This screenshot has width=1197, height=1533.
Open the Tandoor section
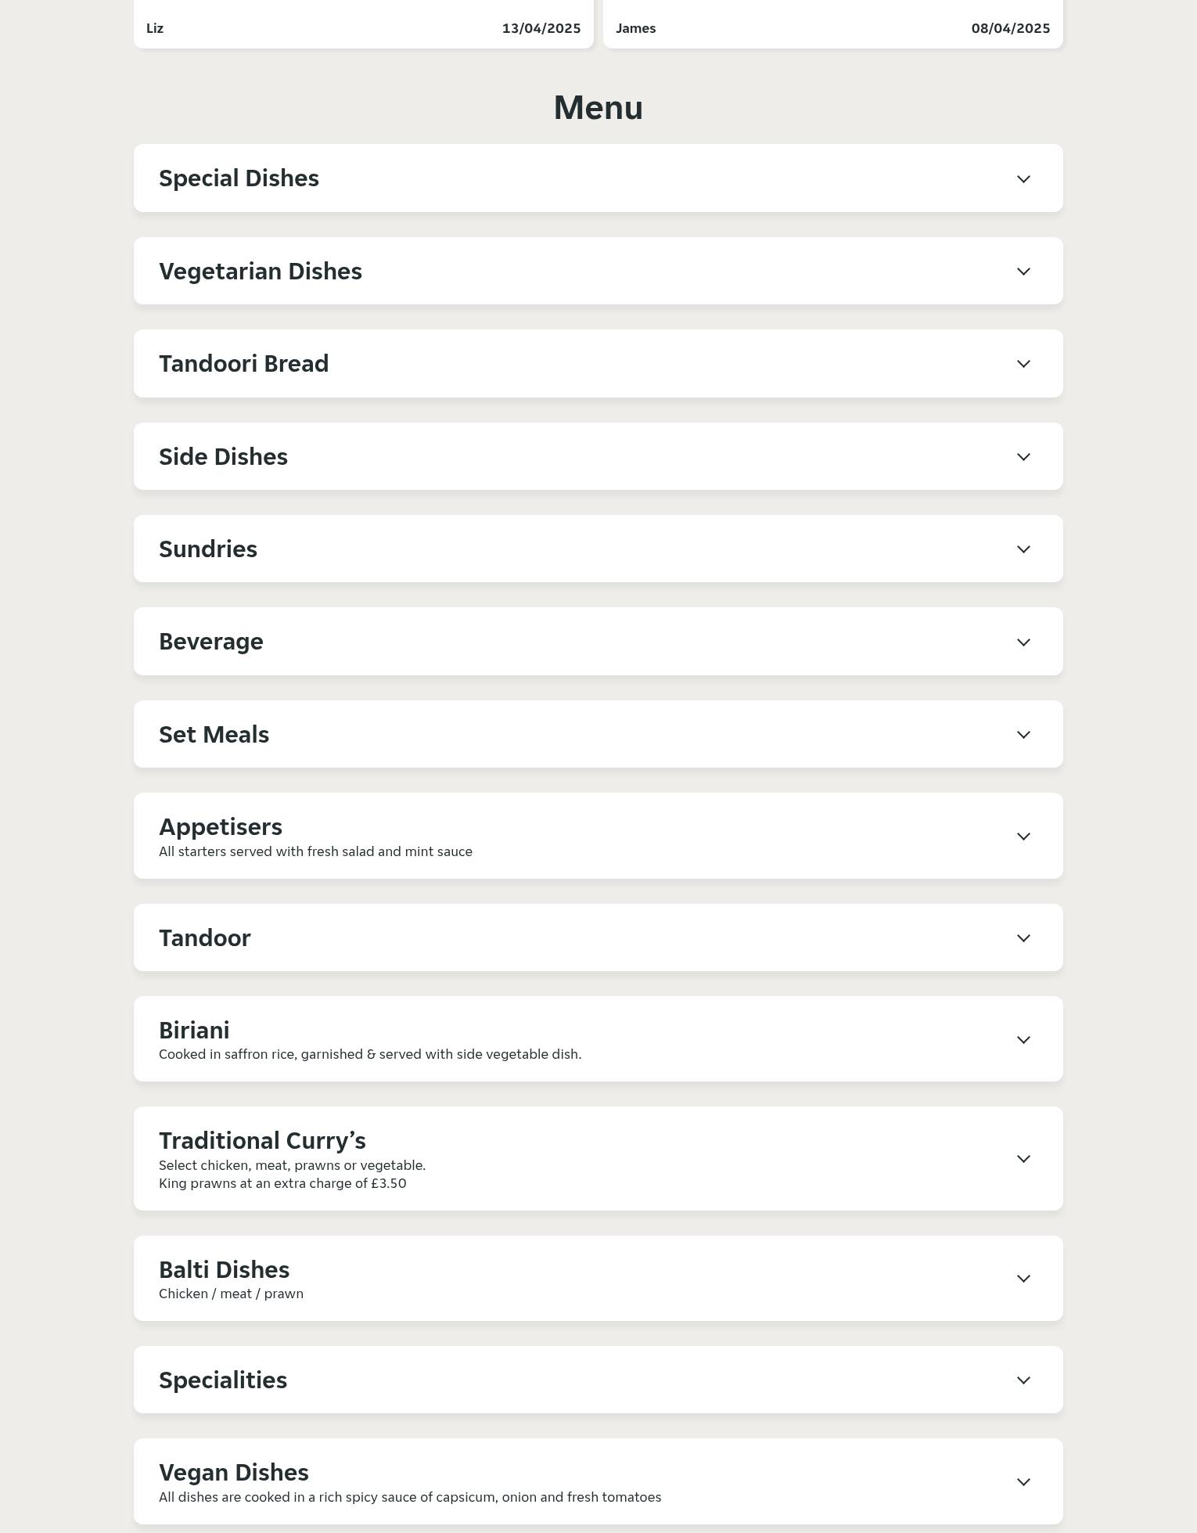click(1023, 937)
